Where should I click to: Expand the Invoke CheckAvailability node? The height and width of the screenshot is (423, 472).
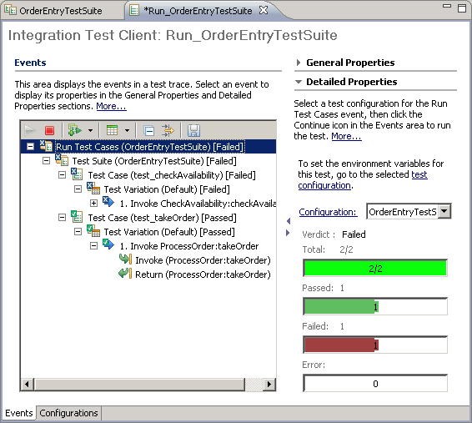[x=94, y=204]
